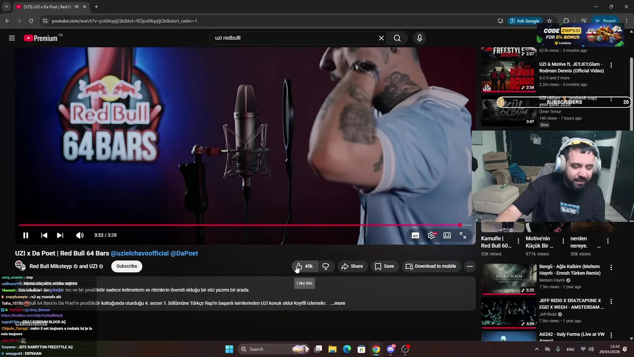Start voice search with microphone
This screenshot has width=634, height=357.
(420, 38)
